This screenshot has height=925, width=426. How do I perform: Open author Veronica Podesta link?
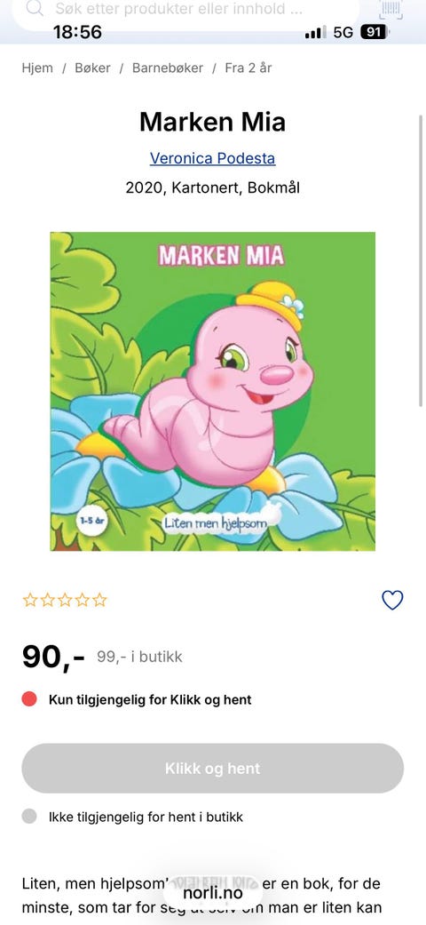213,158
